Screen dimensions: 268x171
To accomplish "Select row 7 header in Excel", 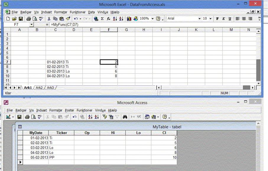I will pyautogui.click(x=7, y=62).
